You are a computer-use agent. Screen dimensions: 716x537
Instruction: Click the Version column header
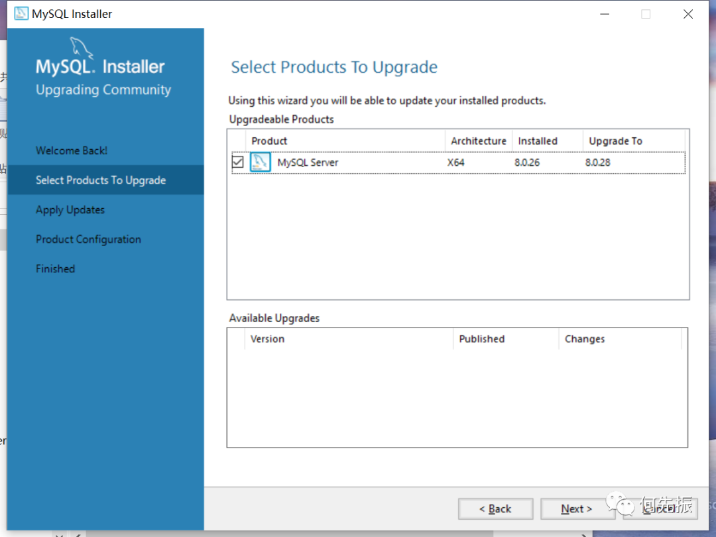point(349,339)
